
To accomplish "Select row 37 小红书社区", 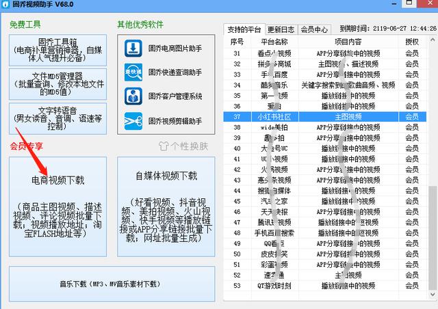I will coord(325,117).
